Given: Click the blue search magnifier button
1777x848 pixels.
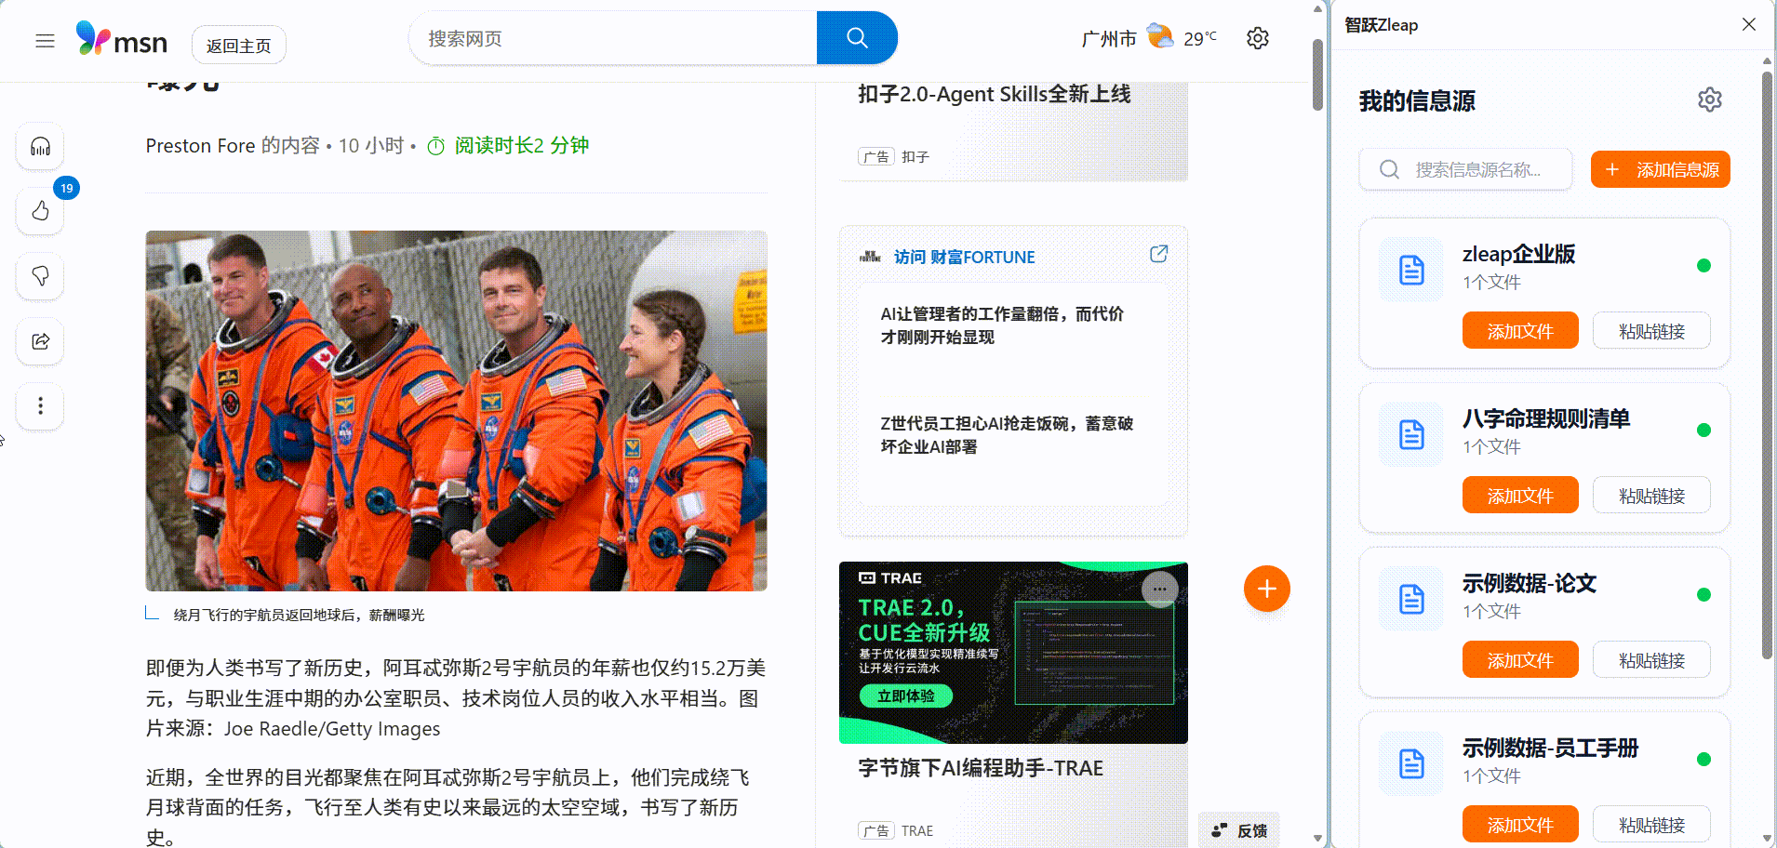Looking at the screenshot, I should click(x=857, y=38).
